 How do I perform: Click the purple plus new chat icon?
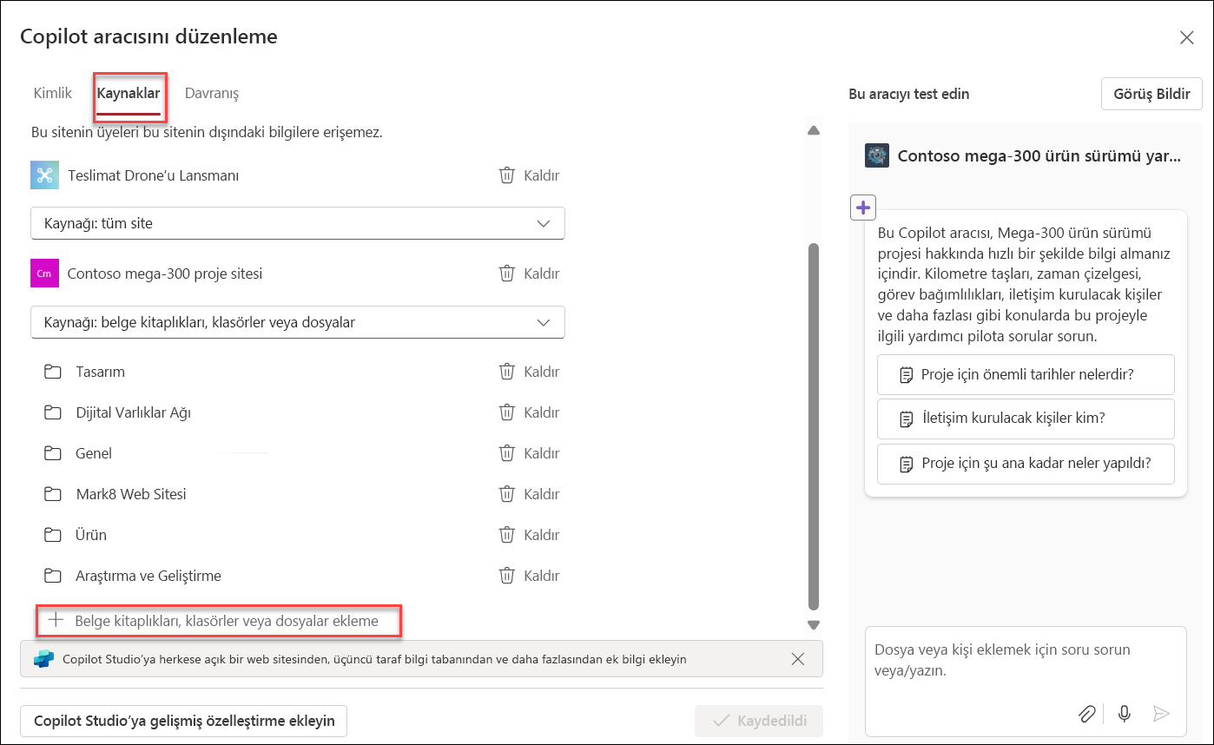[863, 208]
